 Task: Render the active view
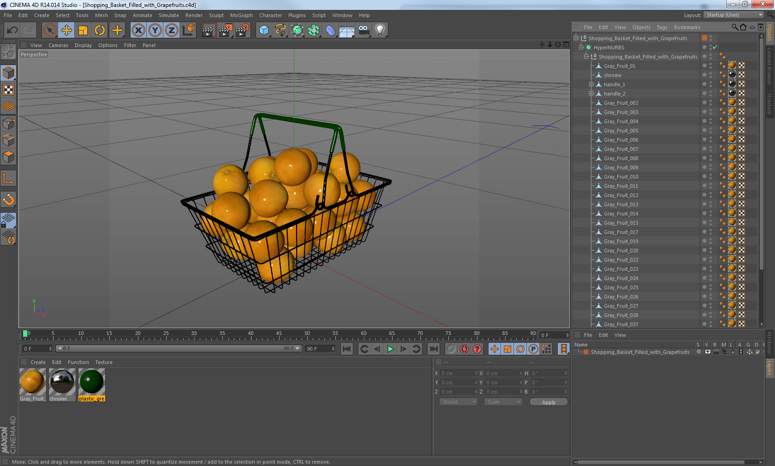pyautogui.click(x=209, y=30)
